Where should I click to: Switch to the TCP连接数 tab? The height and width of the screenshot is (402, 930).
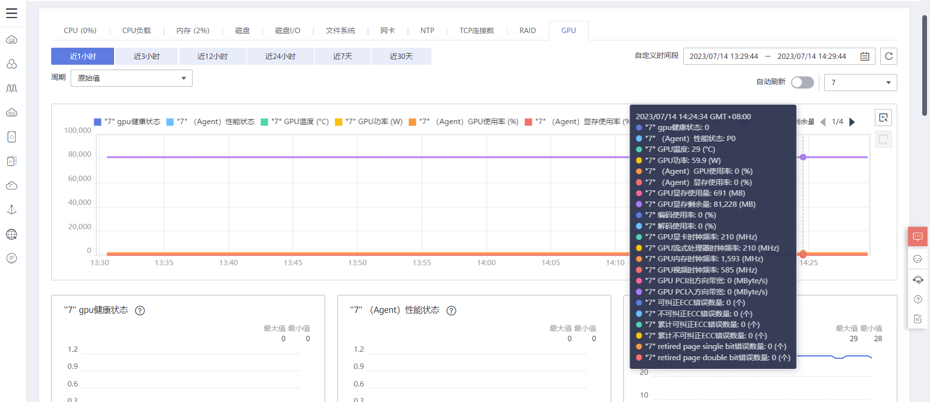point(477,30)
